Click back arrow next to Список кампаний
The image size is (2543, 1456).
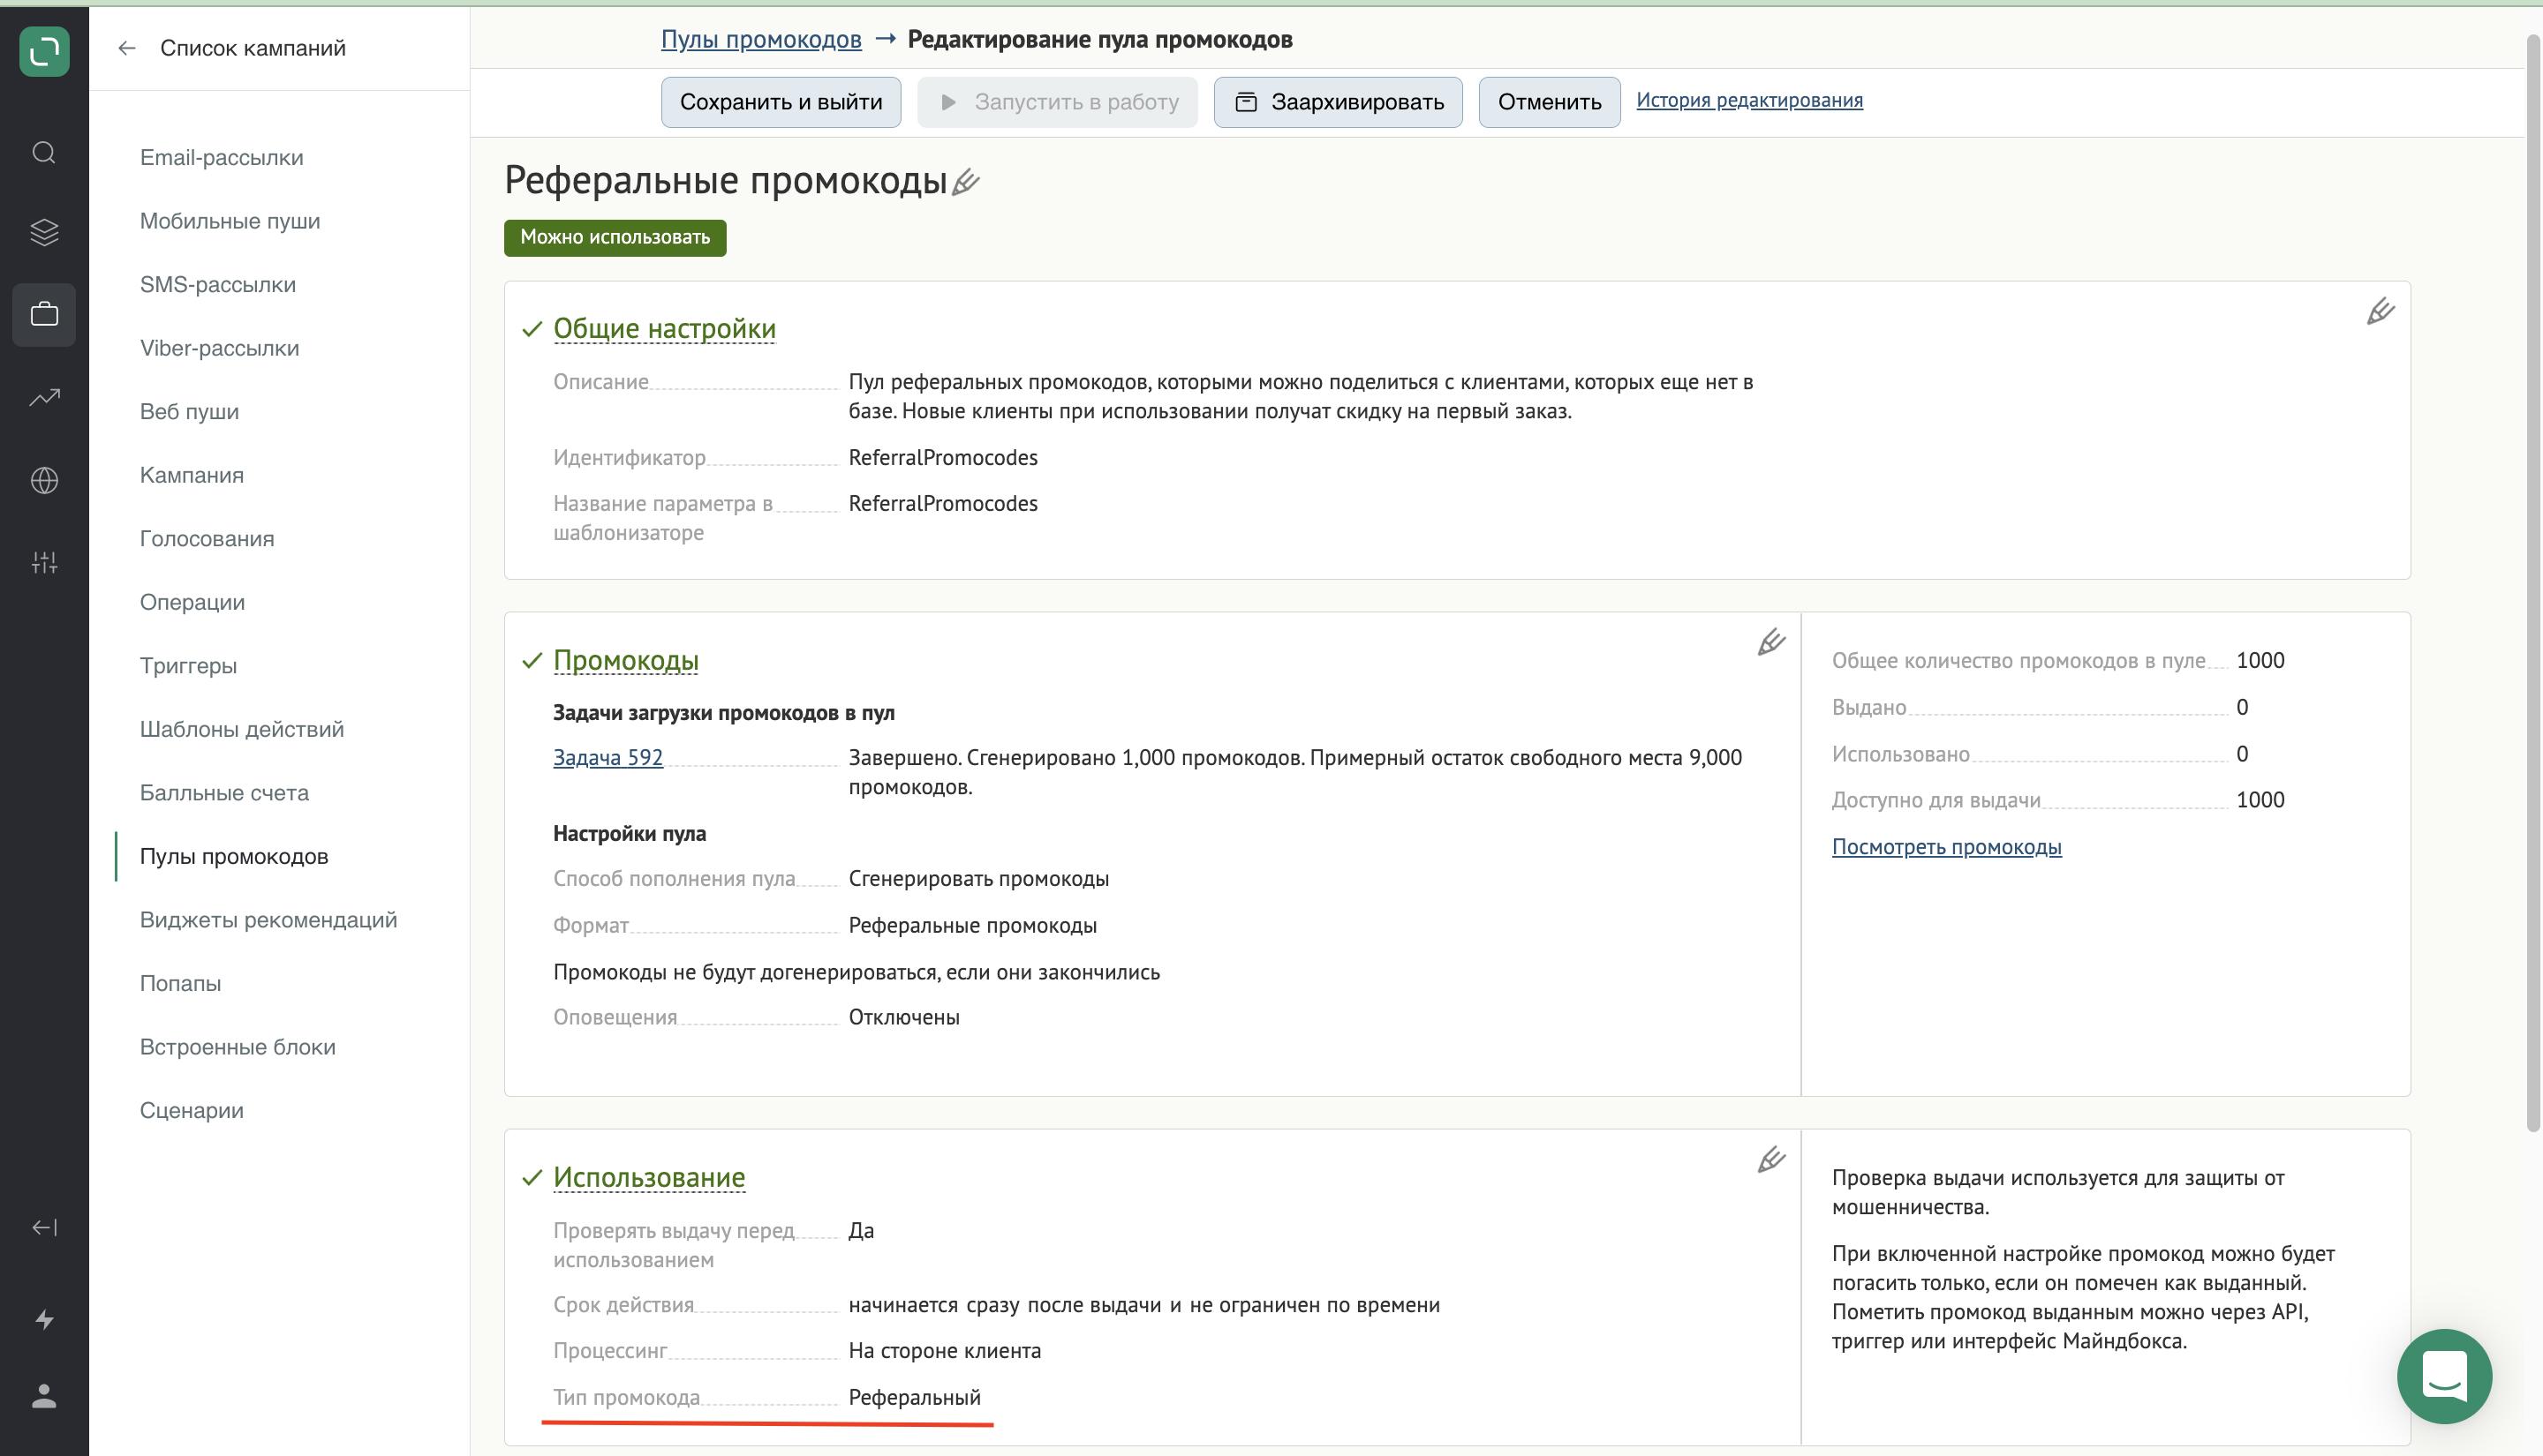[126, 48]
